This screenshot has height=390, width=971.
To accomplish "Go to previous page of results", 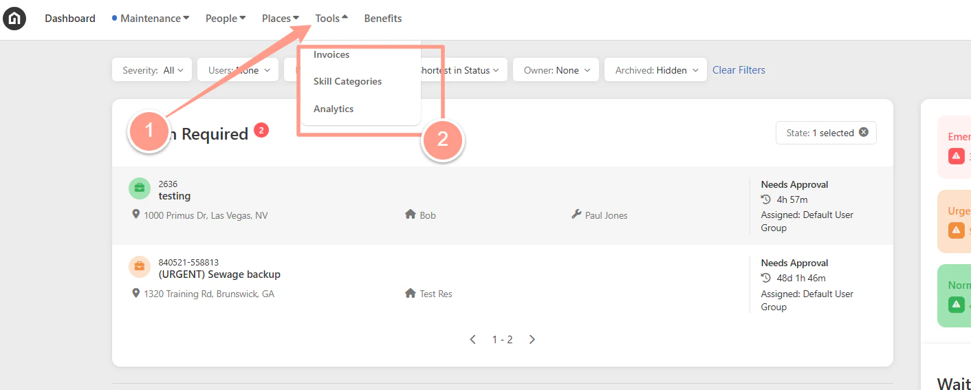I will click(x=472, y=339).
